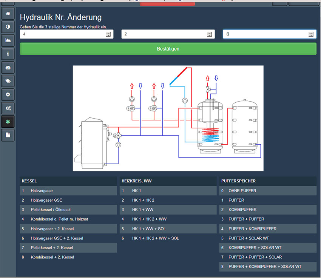
Task: Select the KOMBIPUFFER + SOLAR WT row
Action: 268,248
